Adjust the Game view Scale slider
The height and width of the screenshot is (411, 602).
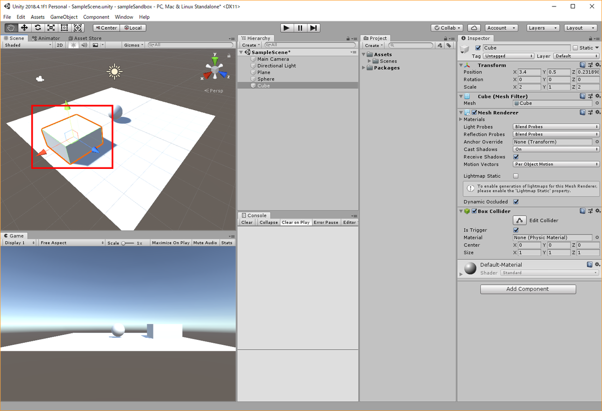click(129, 243)
